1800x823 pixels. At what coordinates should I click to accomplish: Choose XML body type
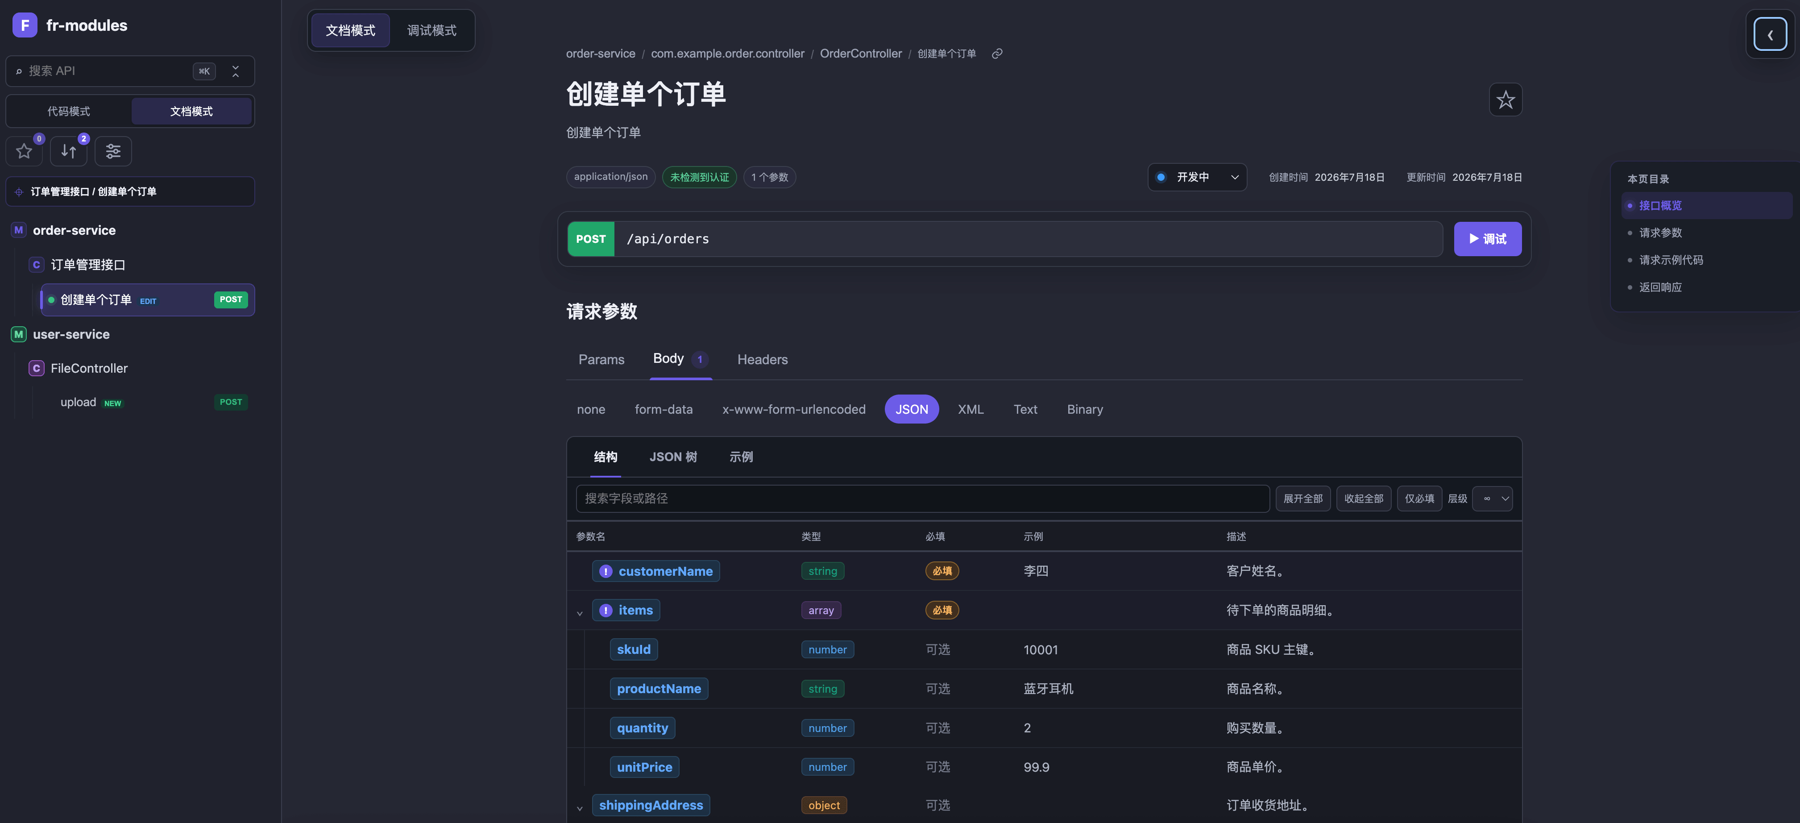pos(971,409)
